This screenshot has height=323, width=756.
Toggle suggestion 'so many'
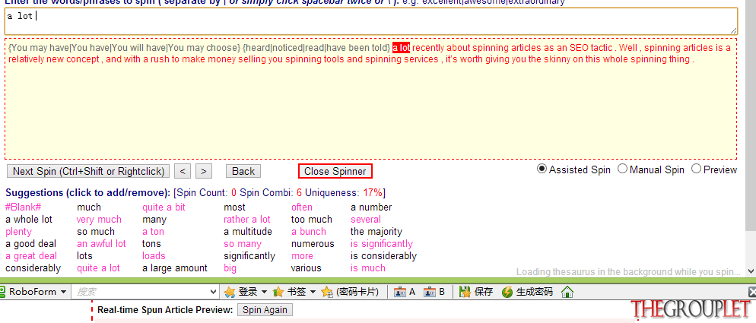pyautogui.click(x=243, y=244)
